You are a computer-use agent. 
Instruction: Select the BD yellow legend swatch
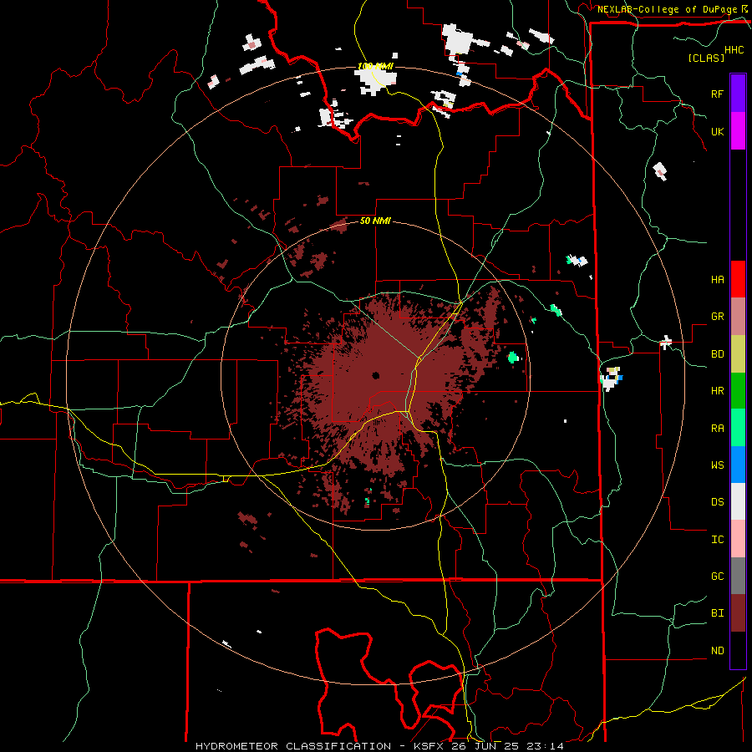coord(738,354)
